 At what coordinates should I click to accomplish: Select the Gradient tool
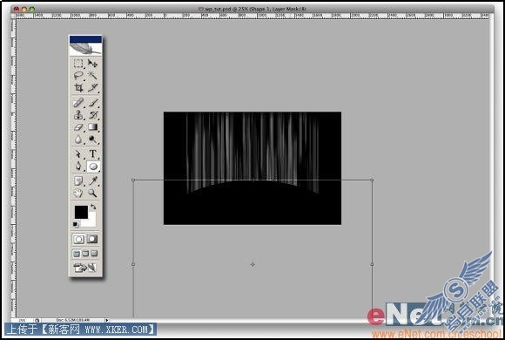[93, 127]
